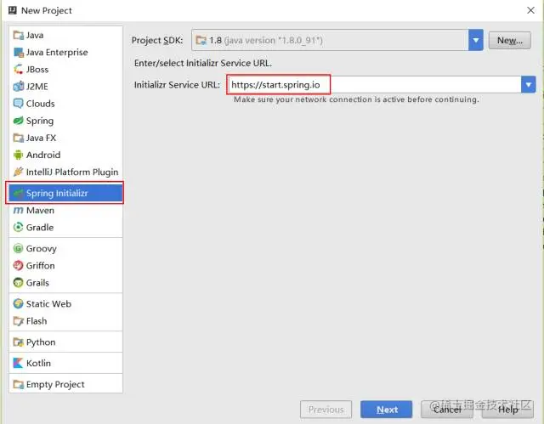Viewport: 544px width, 424px height.
Task: Select the Static Web label
Action: pos(49,303)
